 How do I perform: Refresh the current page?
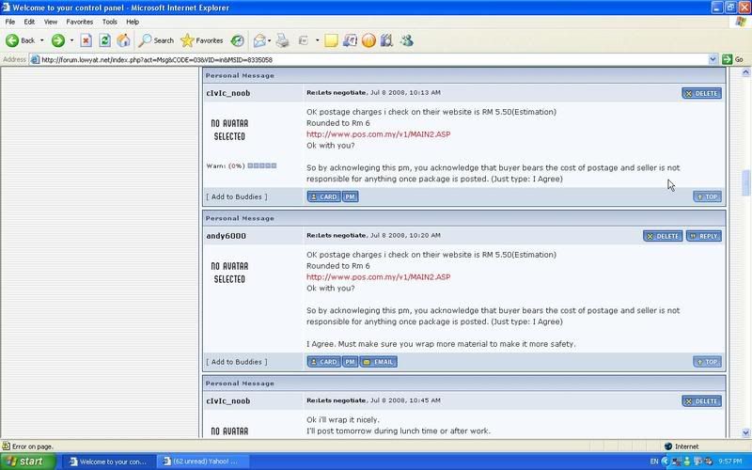(x=104, y=40)
